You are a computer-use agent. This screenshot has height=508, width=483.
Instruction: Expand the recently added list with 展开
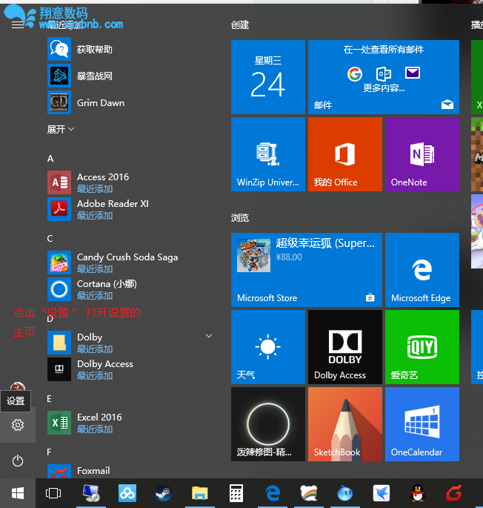click(61, 129)
